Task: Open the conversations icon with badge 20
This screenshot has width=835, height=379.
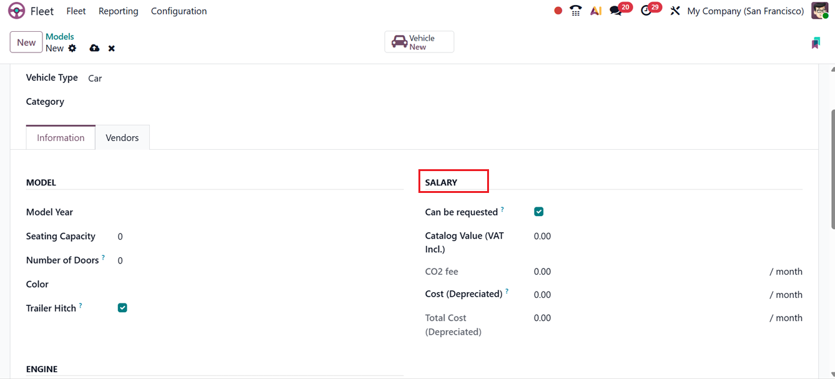Action: click(x=616, y=11)
